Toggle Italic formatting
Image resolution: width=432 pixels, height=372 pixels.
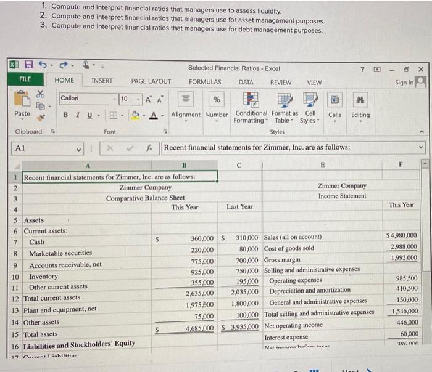(x=78, y=115)
